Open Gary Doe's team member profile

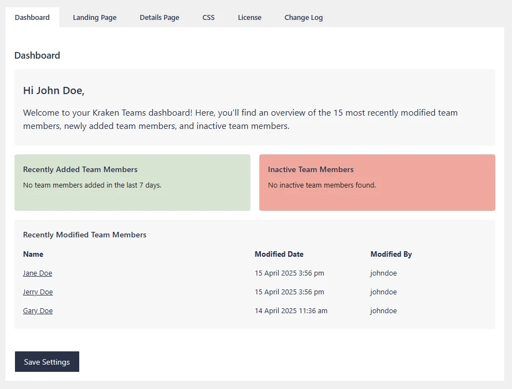point(38,310)
